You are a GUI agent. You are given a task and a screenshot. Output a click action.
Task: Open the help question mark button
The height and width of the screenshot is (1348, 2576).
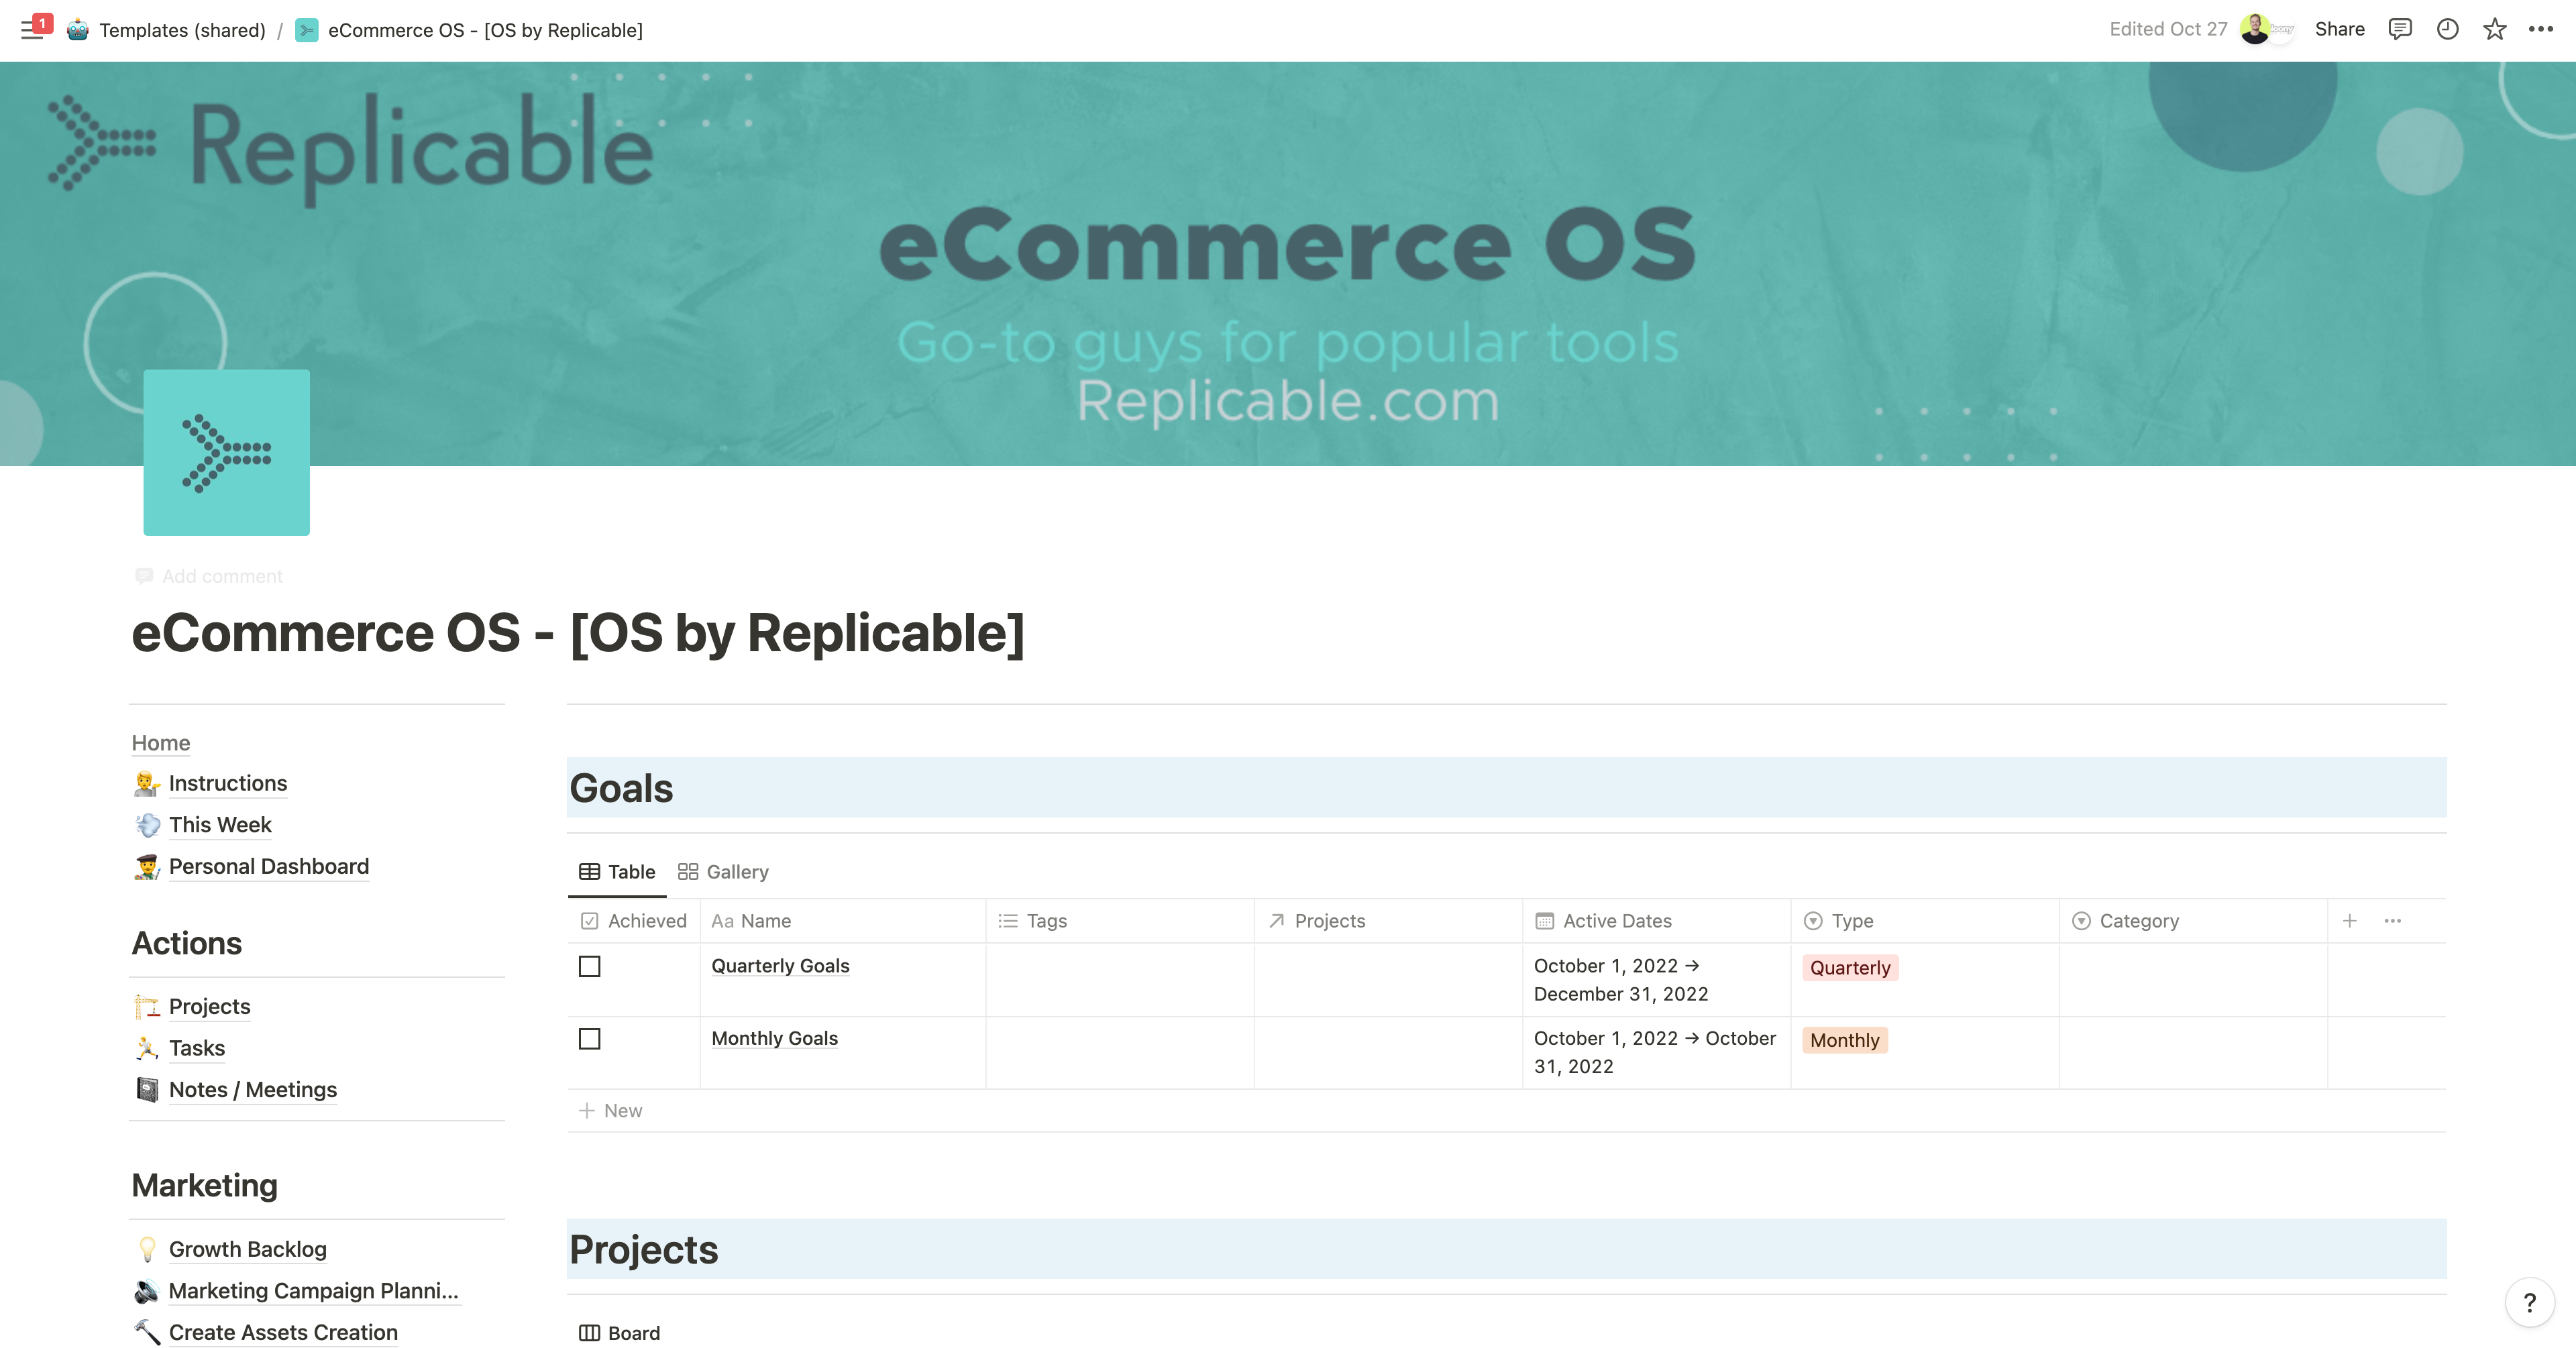[2529, 1302]
